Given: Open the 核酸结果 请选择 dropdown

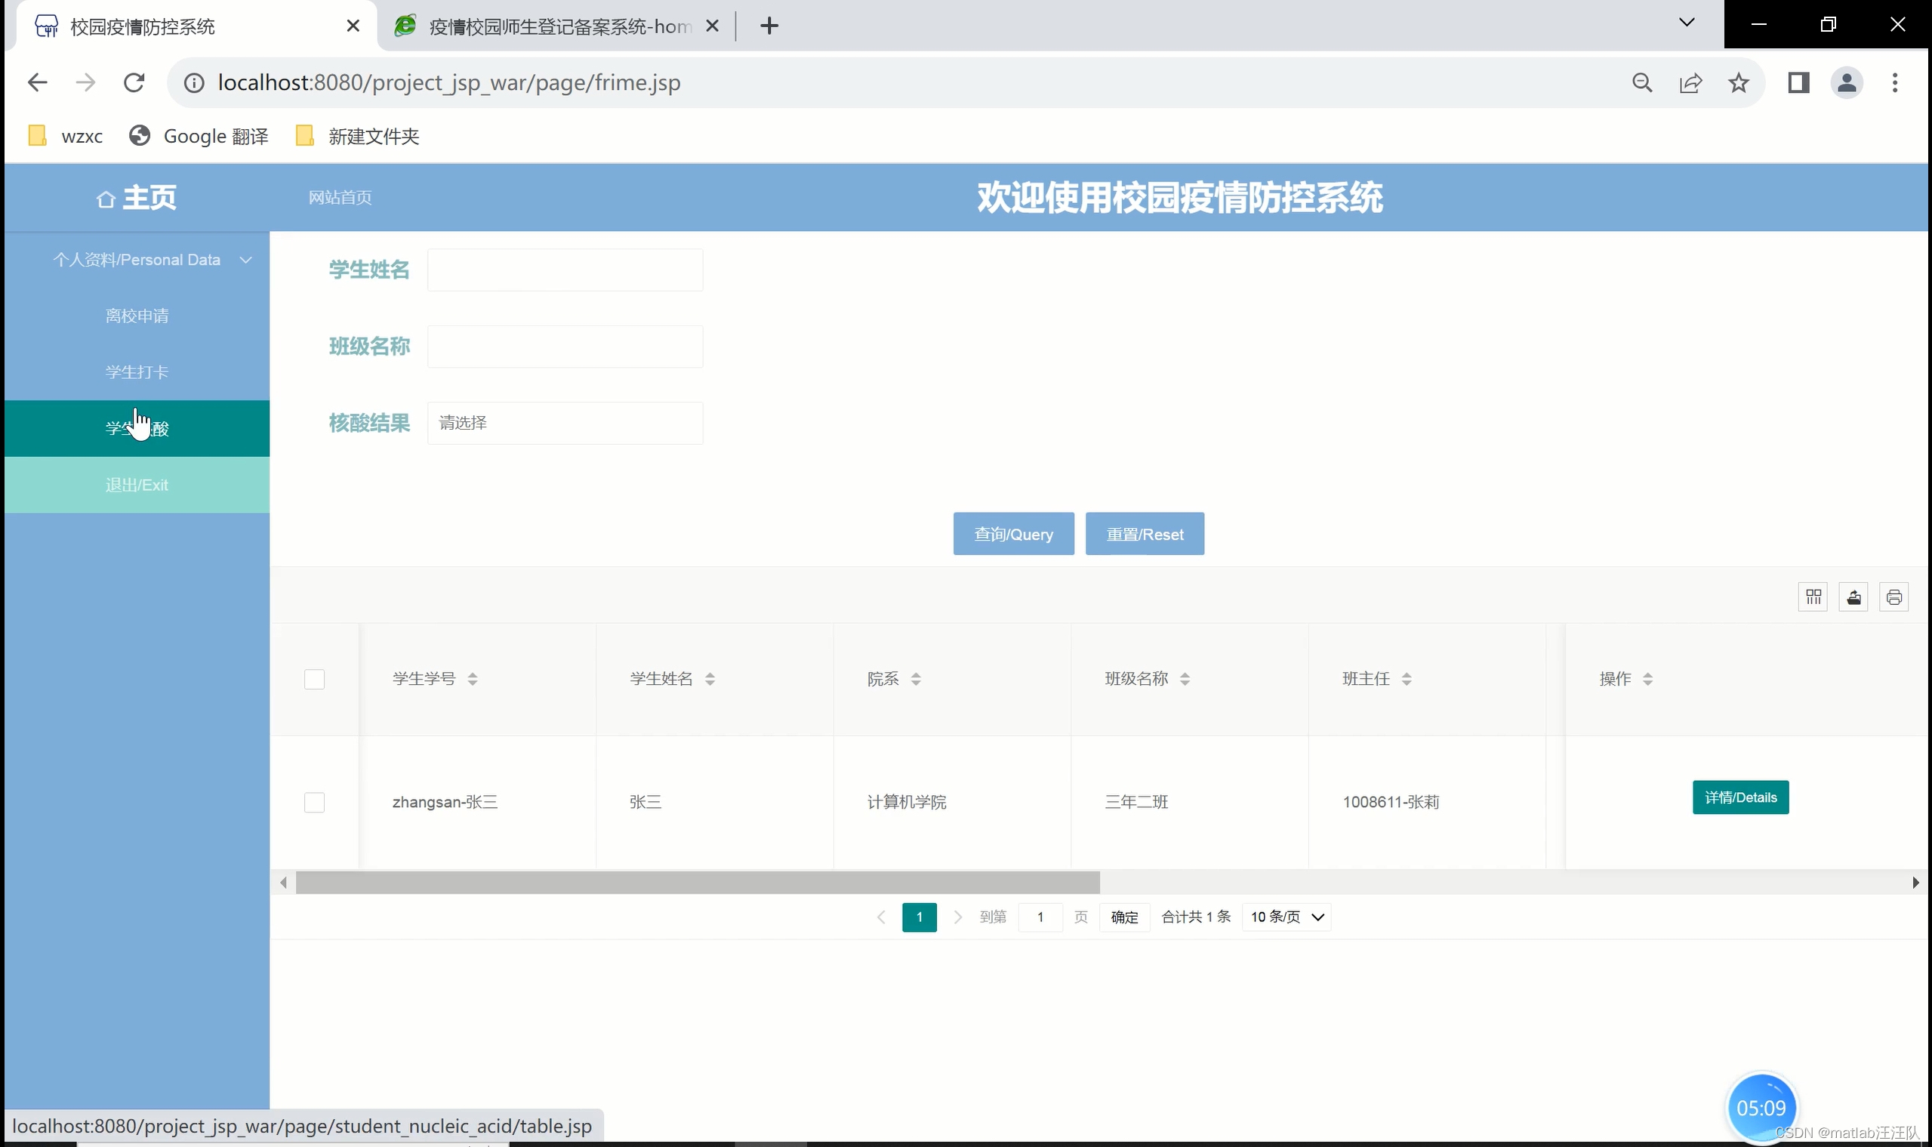Looking at the screenshot, I should tap(565, 423).
